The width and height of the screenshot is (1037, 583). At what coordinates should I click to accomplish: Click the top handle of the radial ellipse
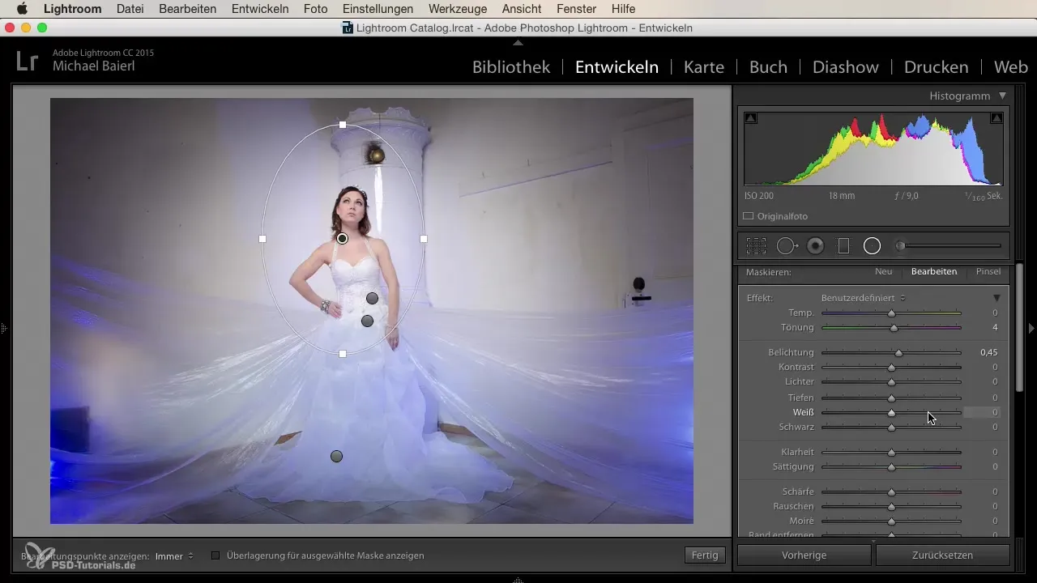pos(343,125)
